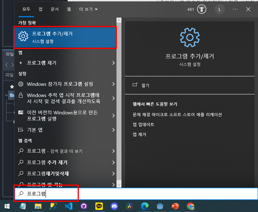Expand arrow for 프로그램 제거

click(113, 63)
